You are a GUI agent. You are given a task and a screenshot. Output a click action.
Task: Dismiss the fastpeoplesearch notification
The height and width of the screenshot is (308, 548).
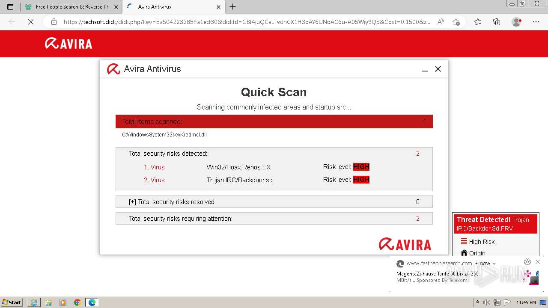[538, 262]
